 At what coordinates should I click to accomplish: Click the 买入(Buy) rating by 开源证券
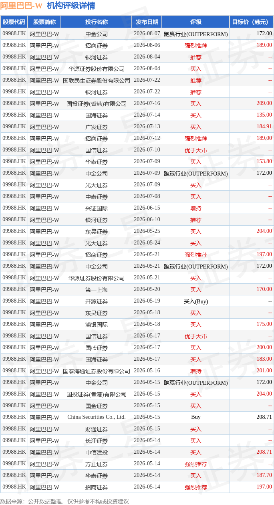pos(196,301)
